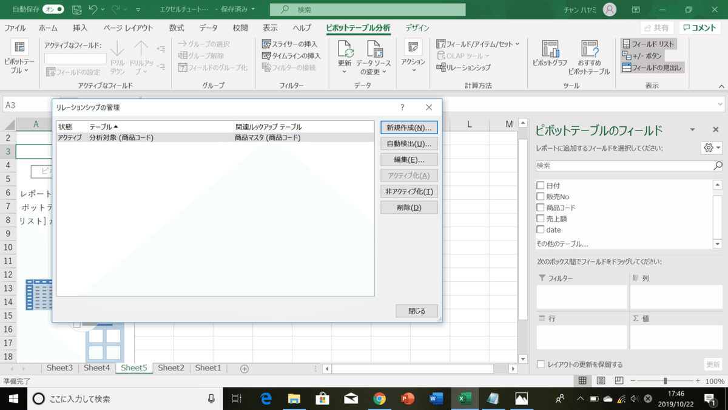This screenshot has width=728, height=410.
Task: Click the zoom in plus button
Action: tap(696, 381)
